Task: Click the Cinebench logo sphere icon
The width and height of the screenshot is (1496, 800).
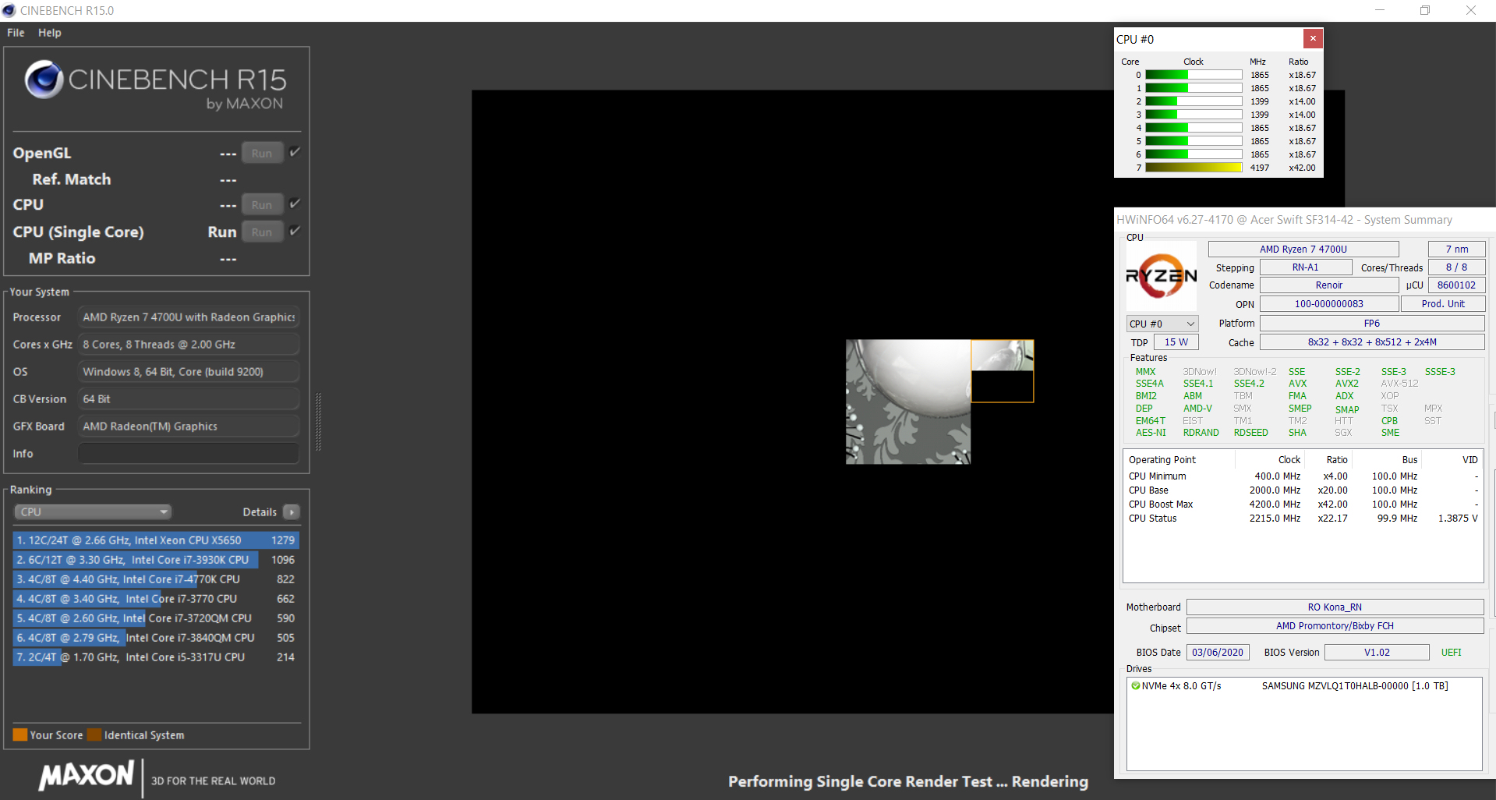Action: click(44, 79)
